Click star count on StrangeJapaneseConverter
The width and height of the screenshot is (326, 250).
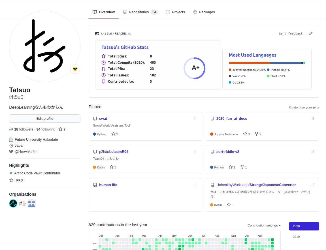[x=230, y=205]
